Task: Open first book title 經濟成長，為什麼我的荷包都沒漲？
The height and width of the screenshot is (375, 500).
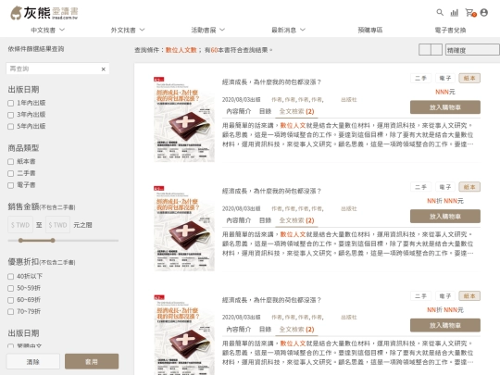Action: pyautogui.click(x=271, y=82)
